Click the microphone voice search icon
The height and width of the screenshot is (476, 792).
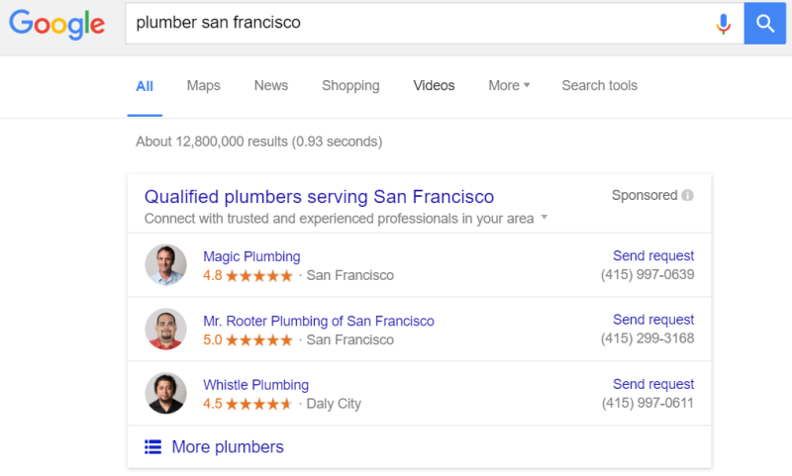coord(724,23)
